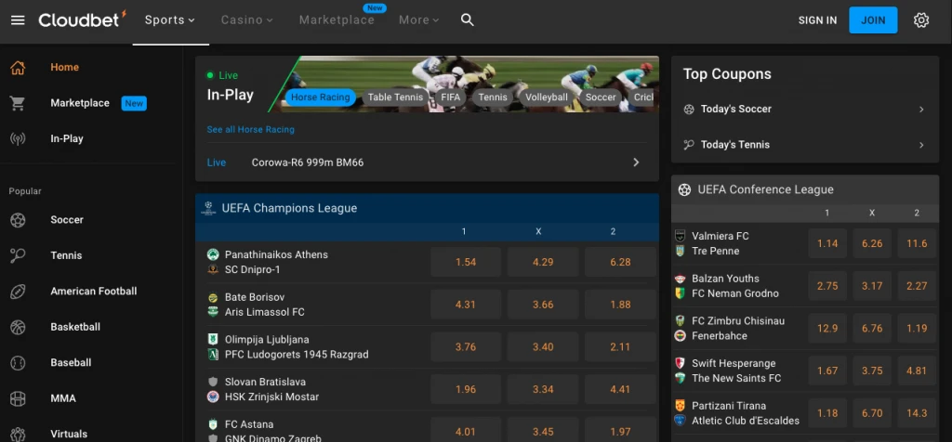Expand the Casino dropdown menu
Viewport: 952px width, 442px height.
pos(246,20)
